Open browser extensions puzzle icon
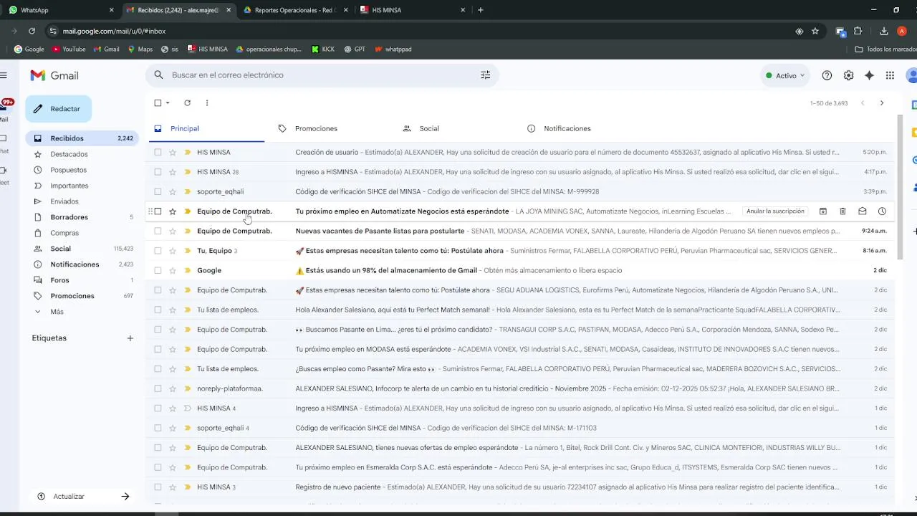 (858, 31)
